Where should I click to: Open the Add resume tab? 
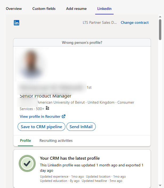click(x=76, y=9)
